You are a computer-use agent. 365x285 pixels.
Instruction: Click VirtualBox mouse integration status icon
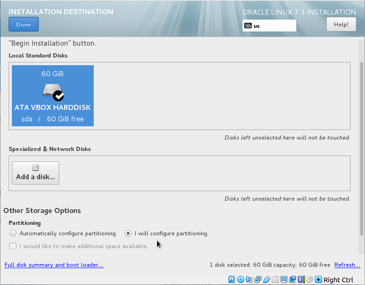(x=310, y=280)
